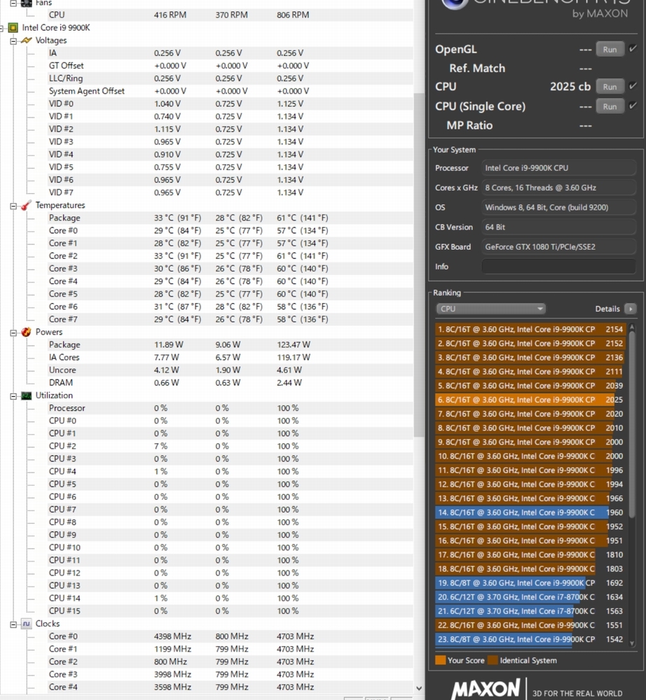
Task: Select the VID #0 voltage row
Action: tap(61, 104)
